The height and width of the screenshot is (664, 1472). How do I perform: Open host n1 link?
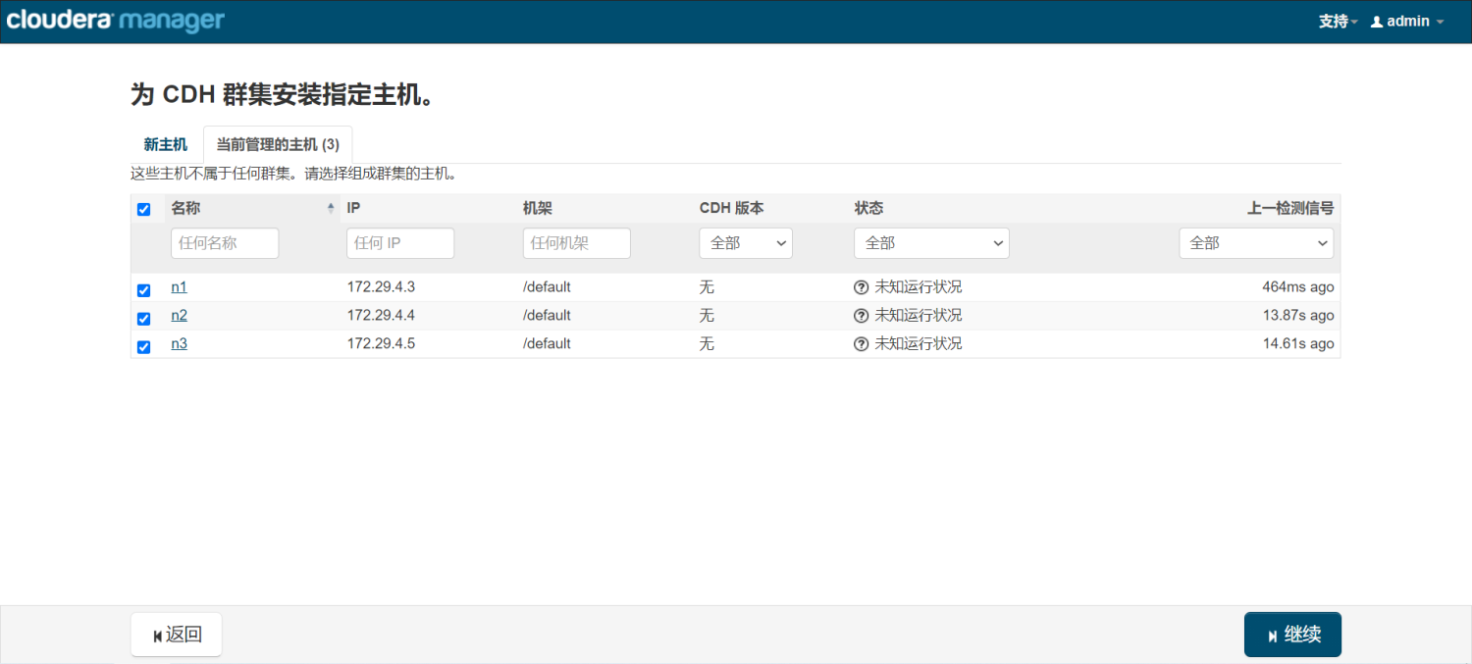pyautogui.click(x=179, y=287)
